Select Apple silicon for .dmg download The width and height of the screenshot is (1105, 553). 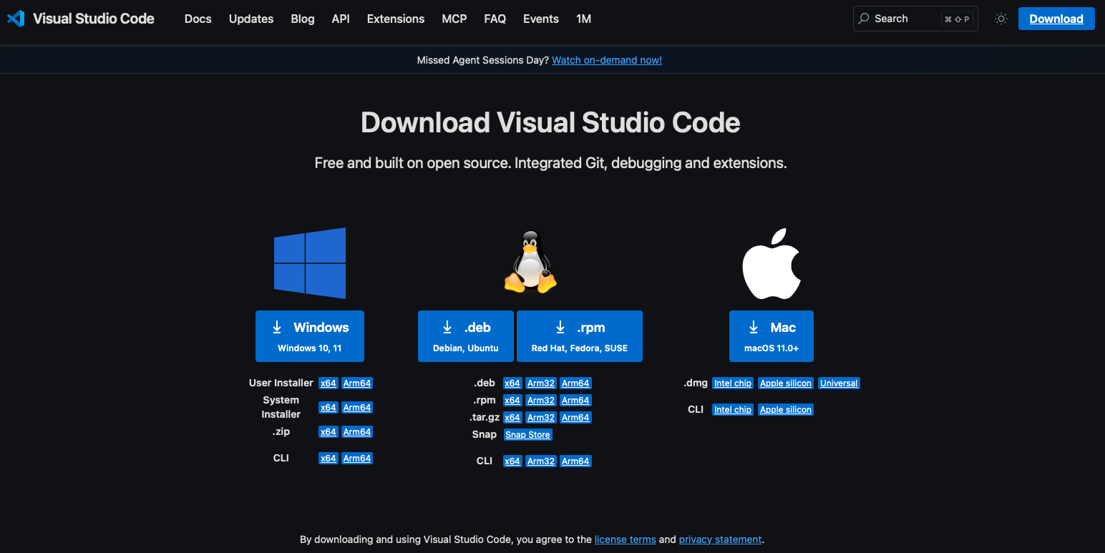pyautogui.click(x=785, y=383)
